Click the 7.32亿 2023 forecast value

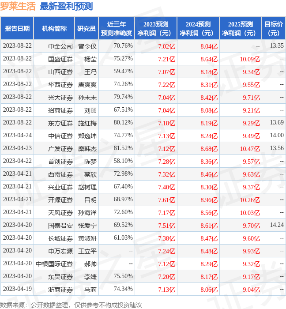(x=167, y=174)
